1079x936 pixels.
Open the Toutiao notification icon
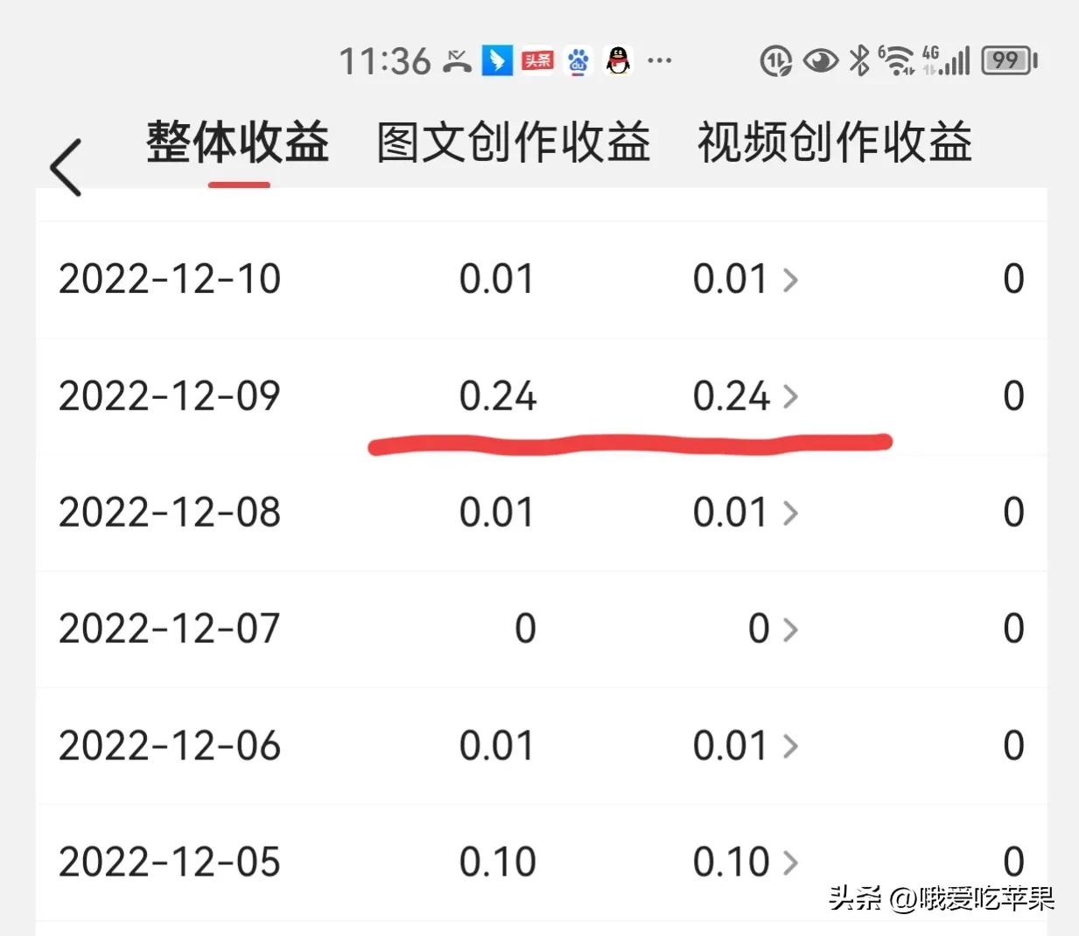[537, 61]
